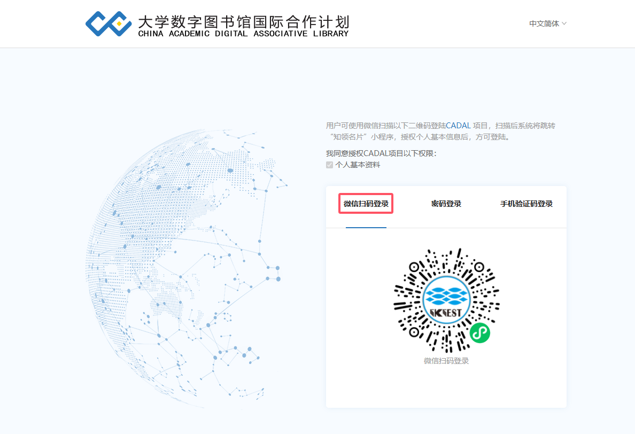Click the CADAL logo icon in header
Screen dimensions: 635x434
[x=109, y=24]
